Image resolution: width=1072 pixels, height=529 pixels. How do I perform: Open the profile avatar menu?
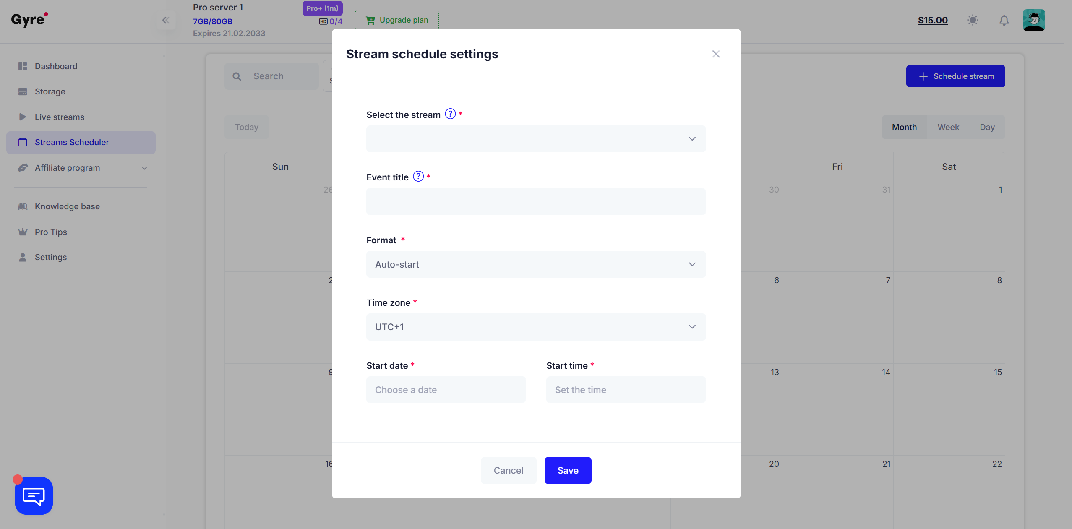pos(1034,20)
